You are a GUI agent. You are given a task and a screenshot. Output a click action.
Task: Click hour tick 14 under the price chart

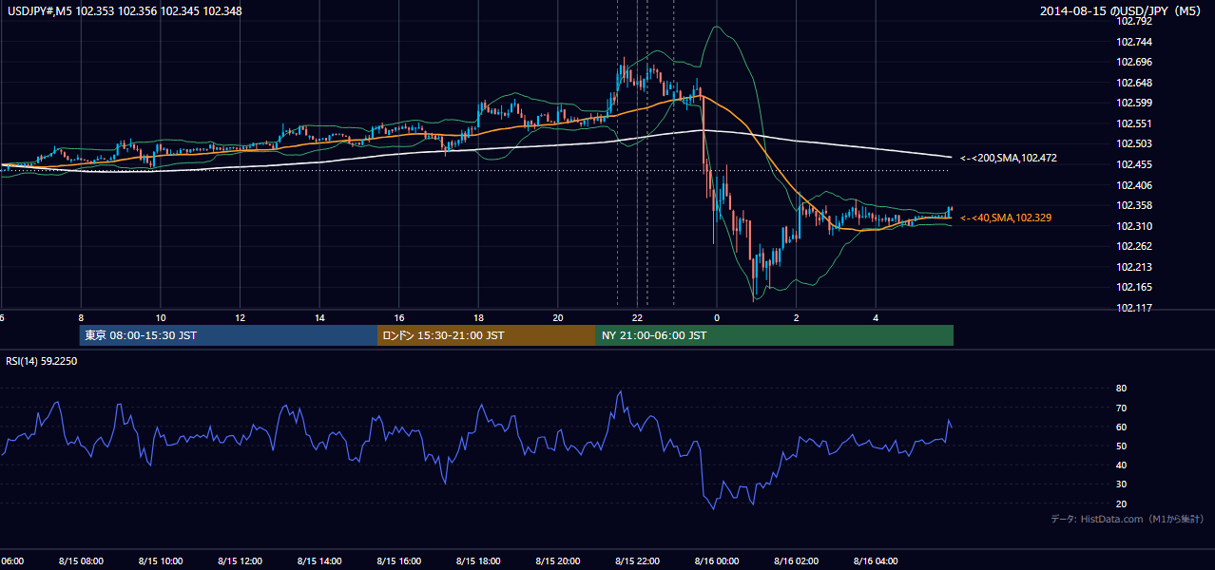click(x=319, y=317)
